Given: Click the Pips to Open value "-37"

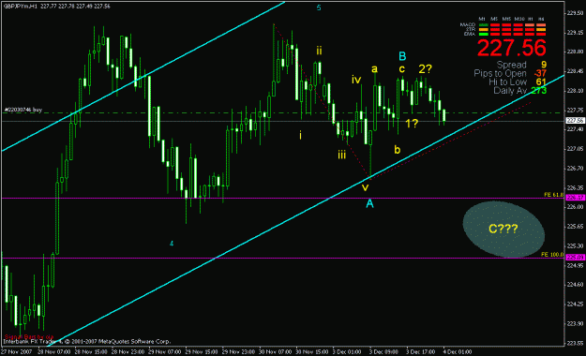Looking at the screenshot, I should click(540, 73).
